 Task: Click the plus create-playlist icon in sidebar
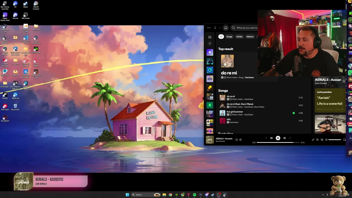click(x=210, y=43)
